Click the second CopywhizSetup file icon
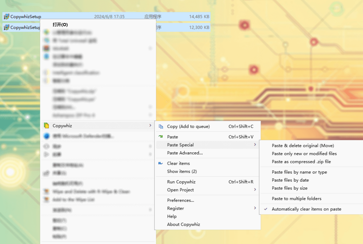The height and width of the screenshot is (244, 363). (6, 27)
